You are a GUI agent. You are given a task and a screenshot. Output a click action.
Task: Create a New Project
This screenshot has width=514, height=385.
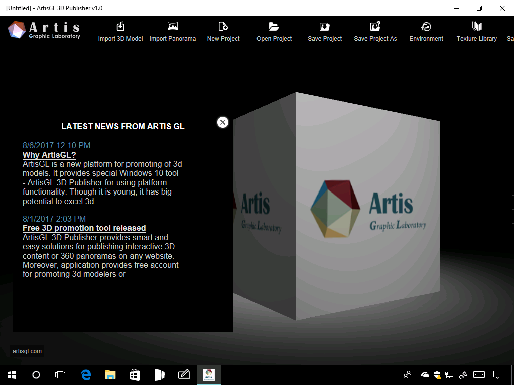[223, 32]
